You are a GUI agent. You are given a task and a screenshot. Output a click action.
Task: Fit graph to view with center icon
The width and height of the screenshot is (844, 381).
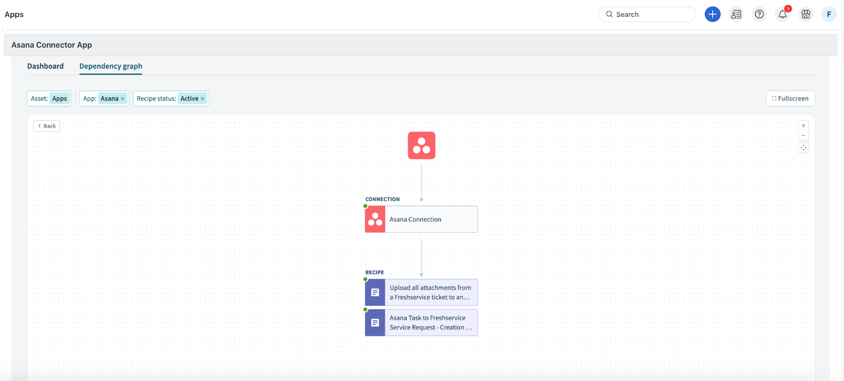(x=803, y=148)
